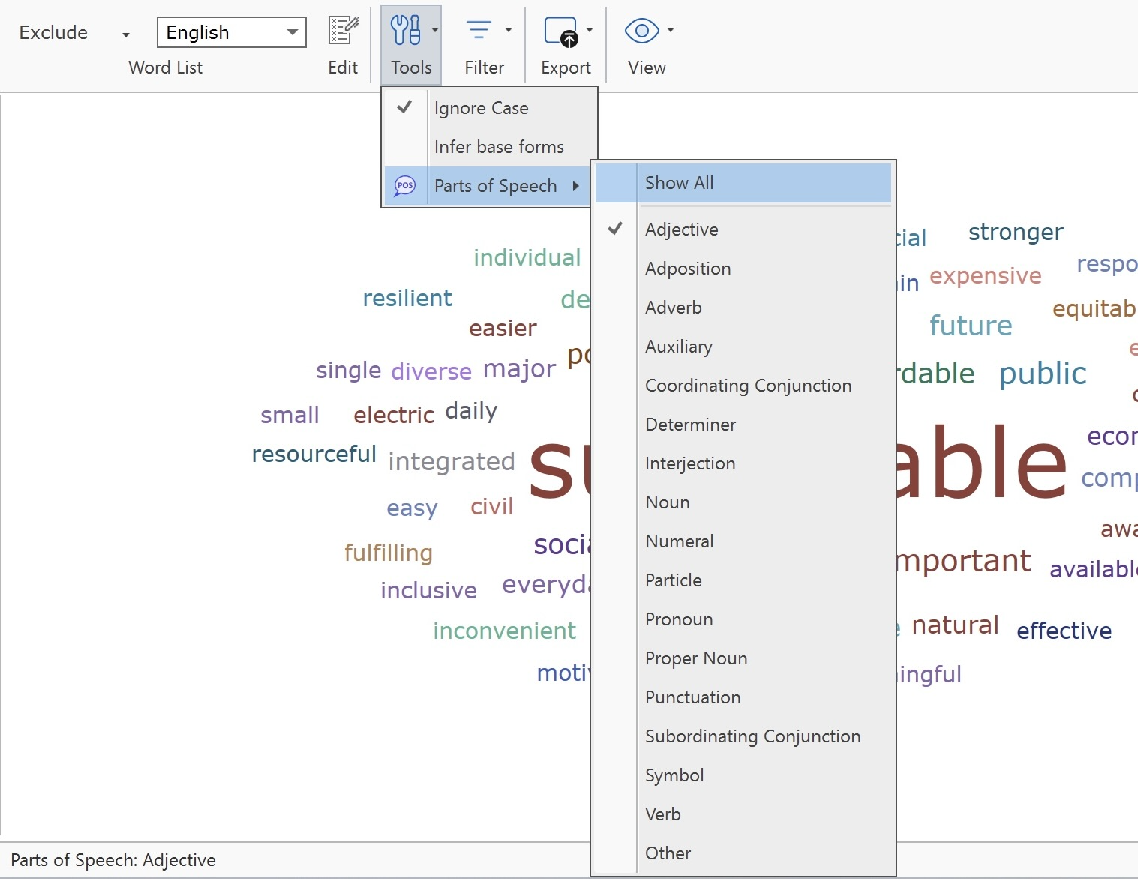Open the Edit word list icon
The width and height of the screenshot is (1138, 879).
[x=342, y=31]
